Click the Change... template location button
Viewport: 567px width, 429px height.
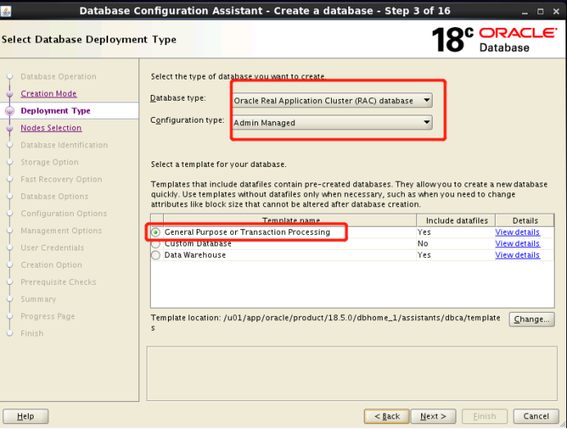(x=531, y=319)
